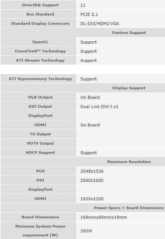165x239 pixels.
Task: Select the ATI Stream Technology label
Action: point(40,60)
